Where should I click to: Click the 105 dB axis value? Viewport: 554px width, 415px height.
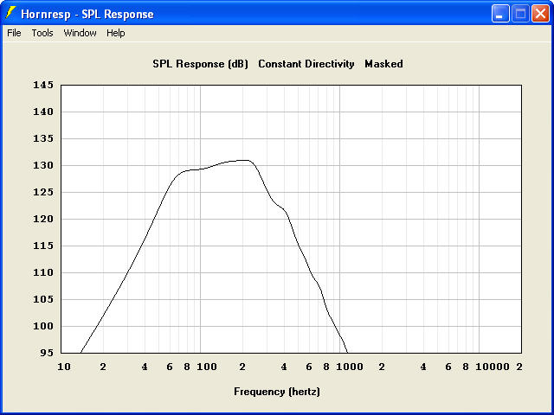coord(43,300)
